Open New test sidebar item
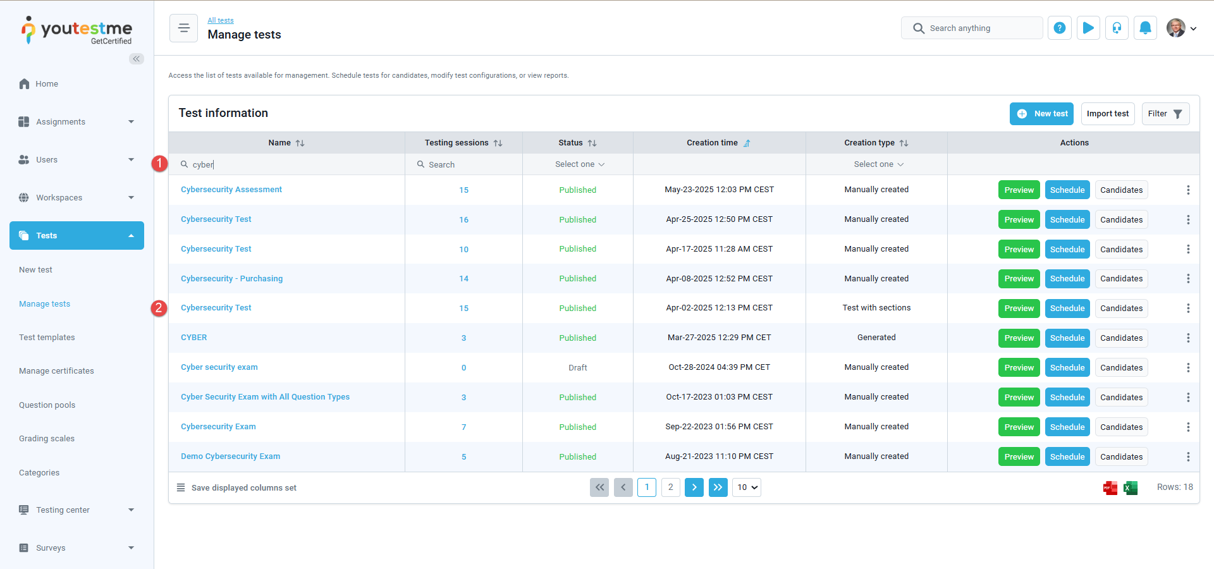 coord(35,269)
